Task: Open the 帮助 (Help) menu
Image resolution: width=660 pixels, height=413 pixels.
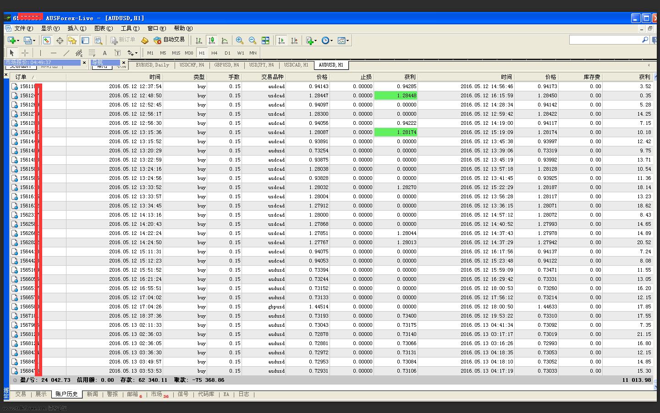Action: click(183, 28)
